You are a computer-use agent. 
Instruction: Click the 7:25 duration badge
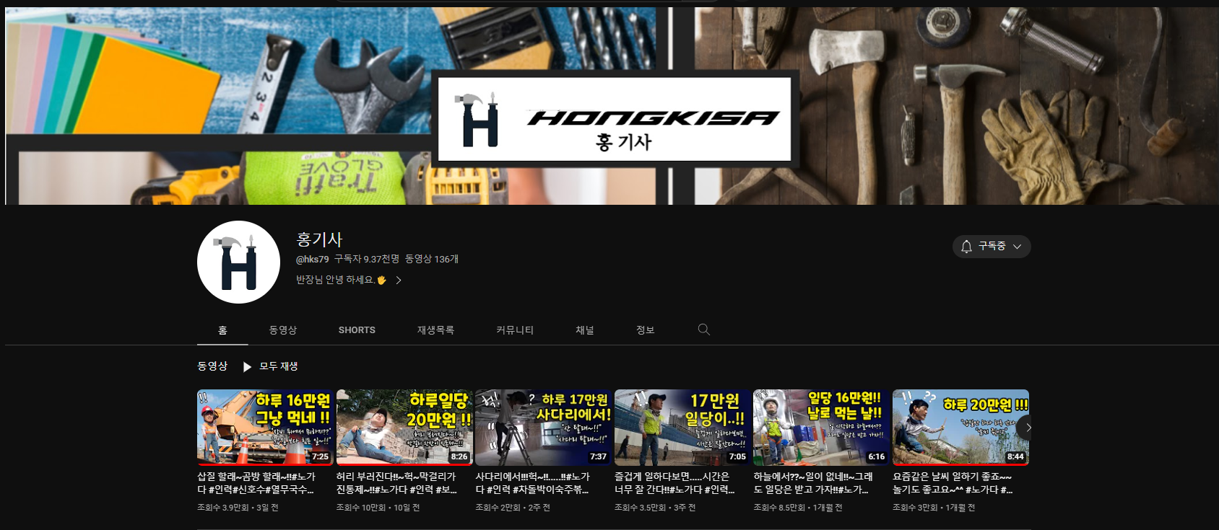point(320,456)
